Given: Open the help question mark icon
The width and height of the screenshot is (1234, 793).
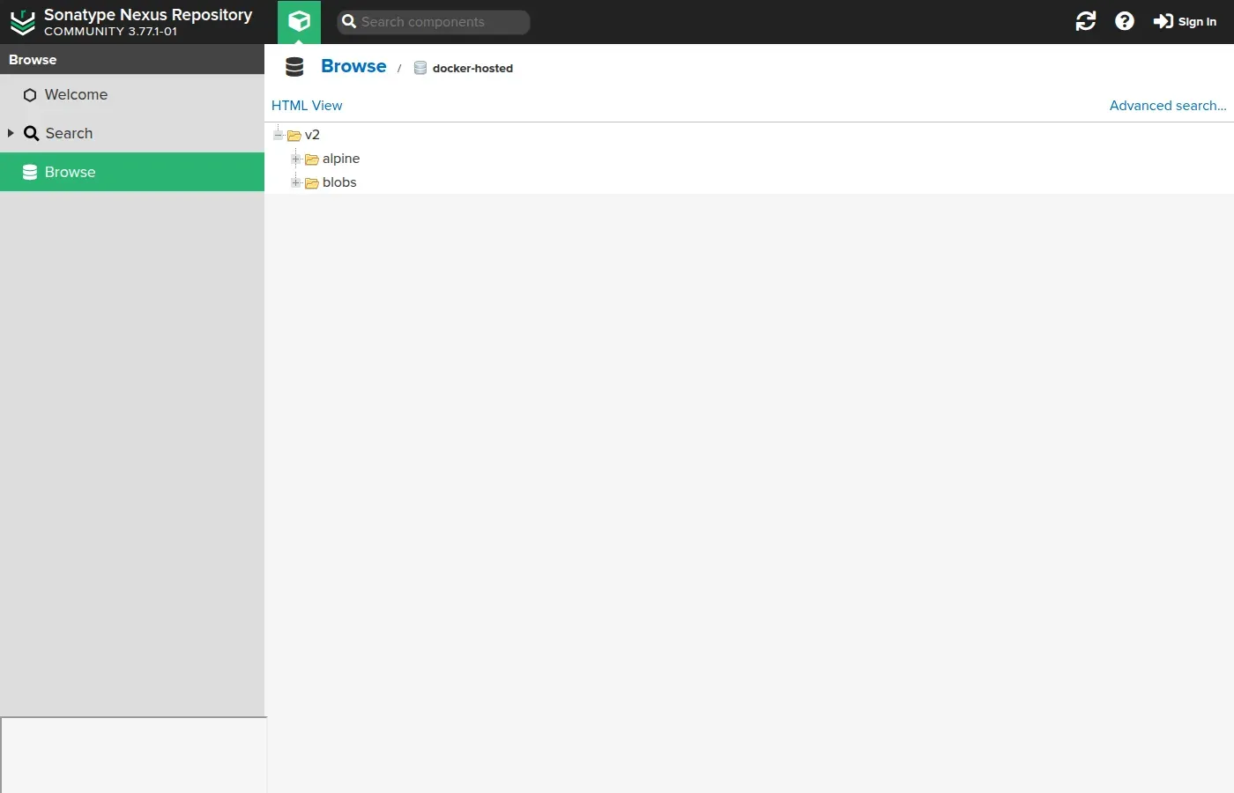Looking at the screenshot, I should (1125, 21).
